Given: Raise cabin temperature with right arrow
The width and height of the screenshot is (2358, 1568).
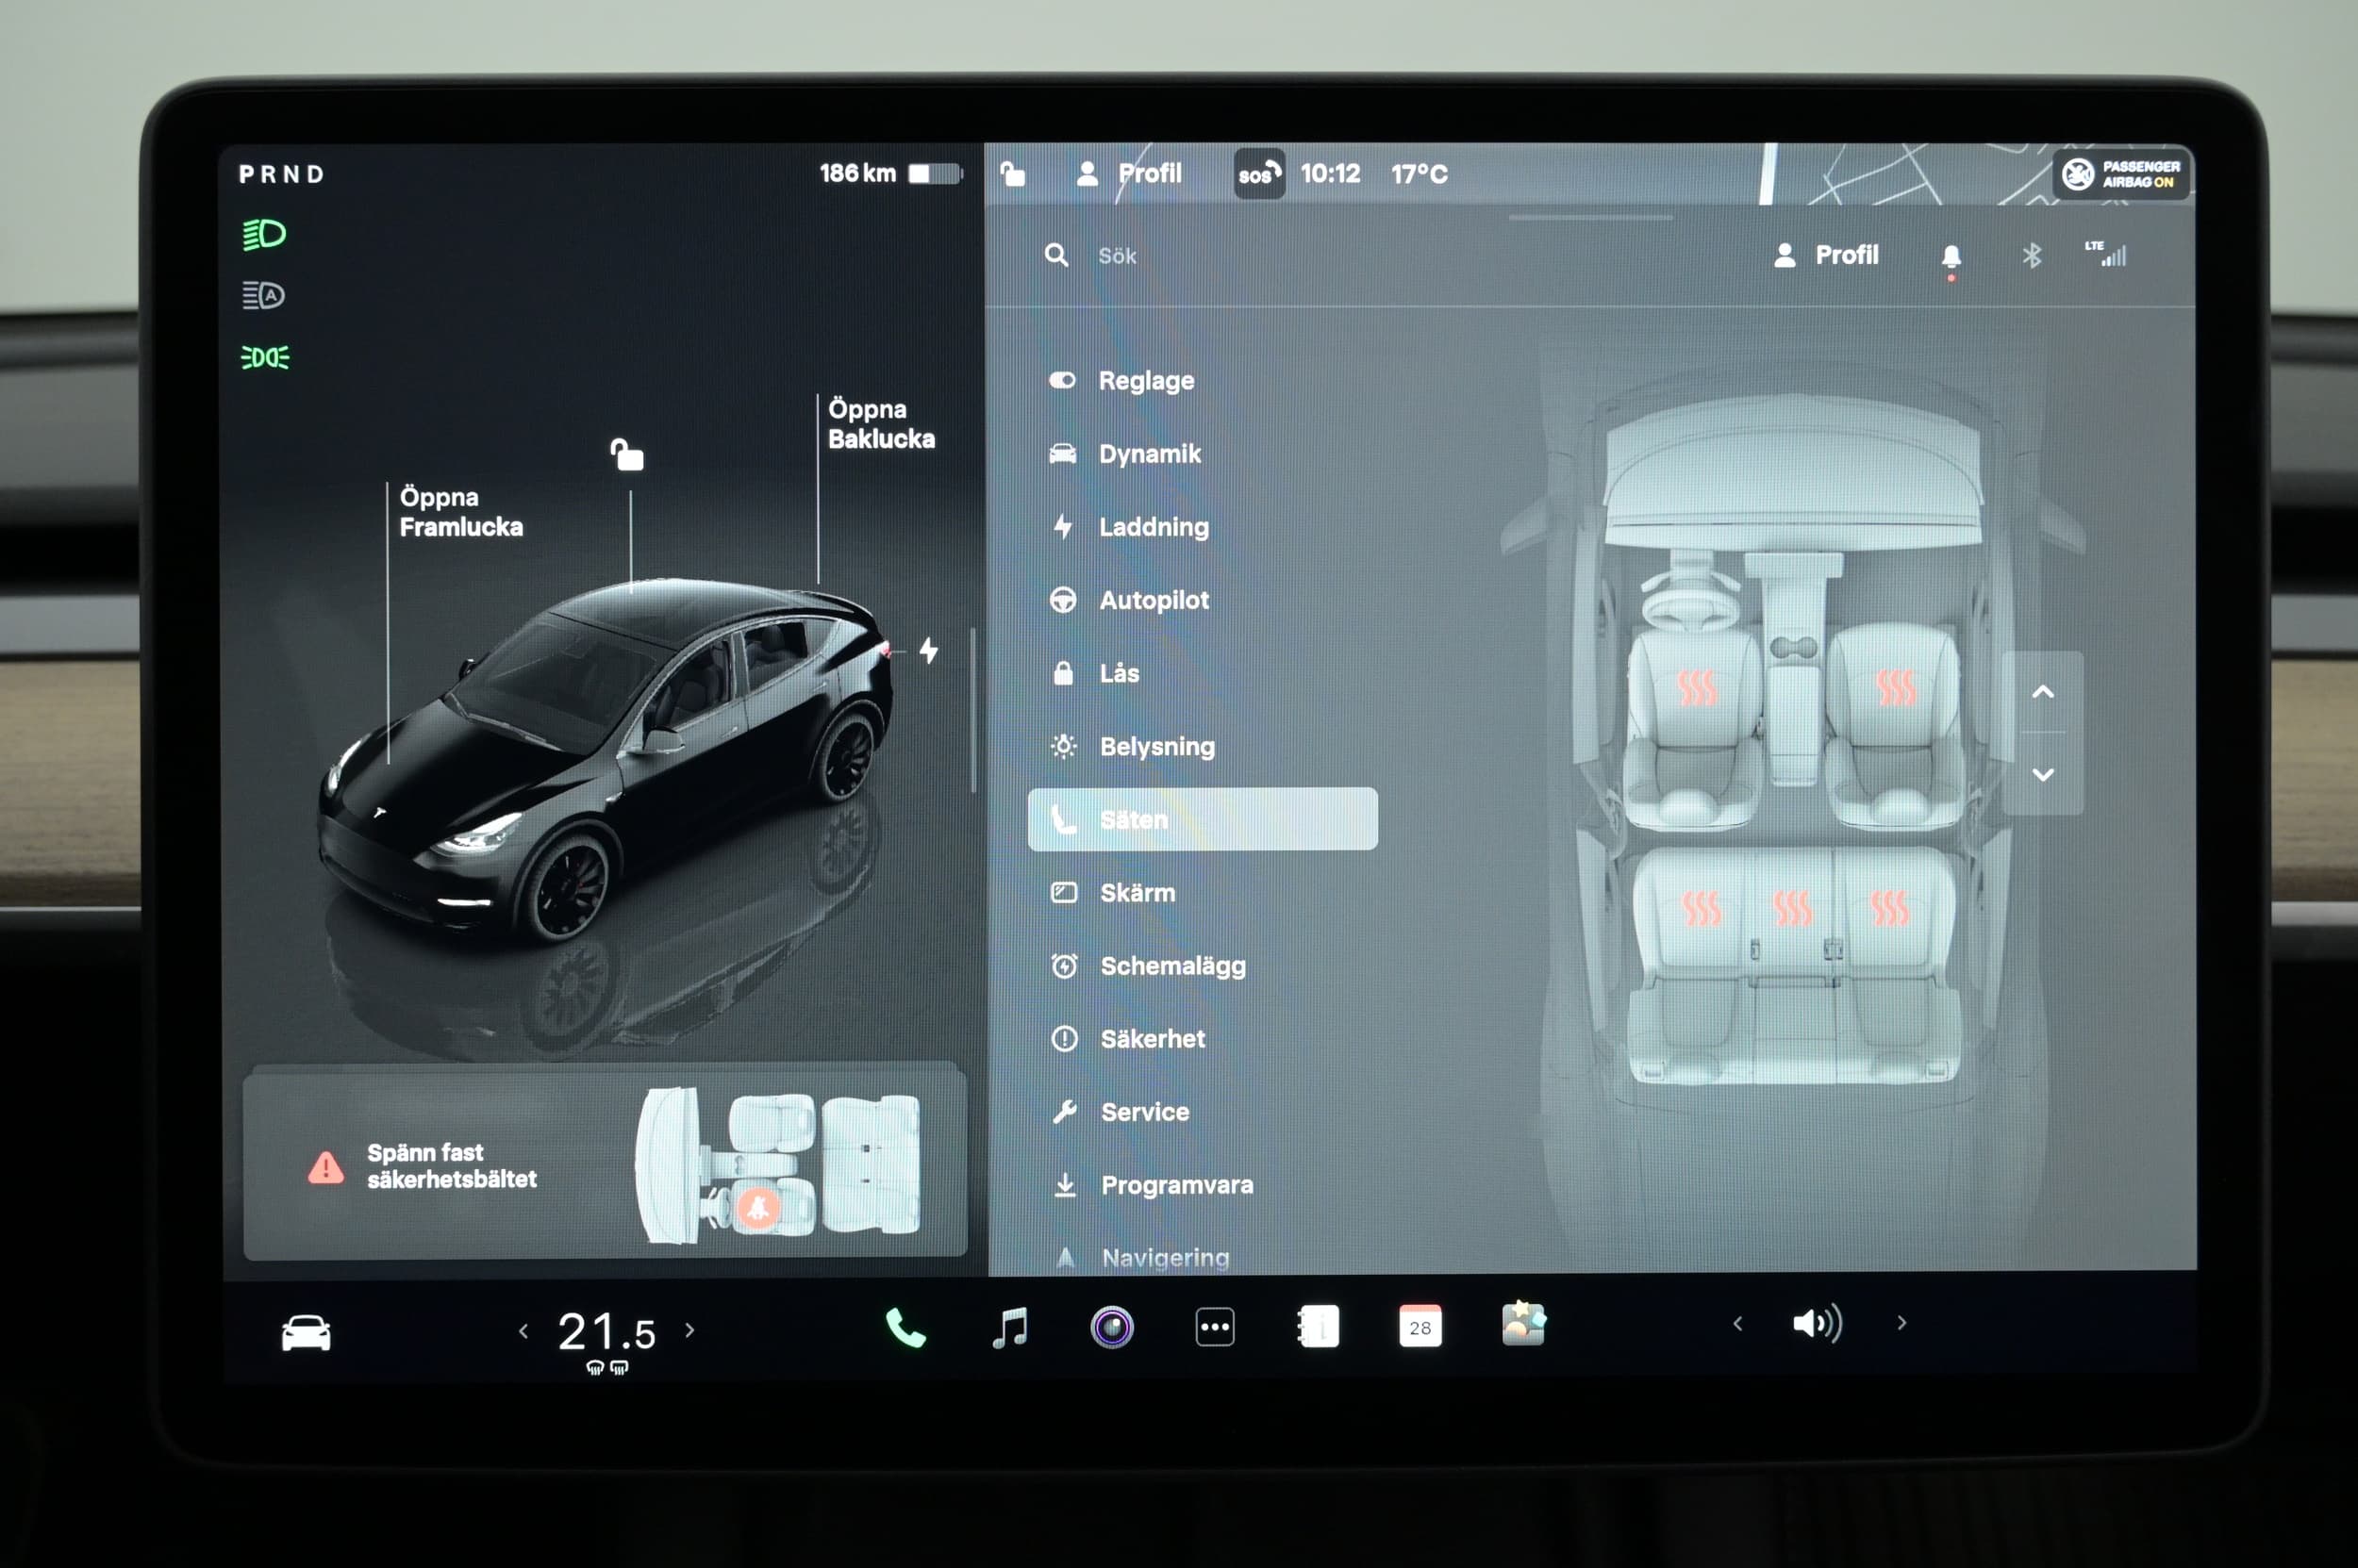Looking at the screenshot, I should 689,1330.
